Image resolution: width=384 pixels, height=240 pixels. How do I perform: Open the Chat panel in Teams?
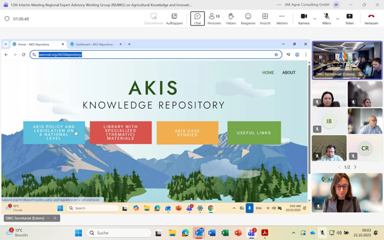(x=197, y=18)
